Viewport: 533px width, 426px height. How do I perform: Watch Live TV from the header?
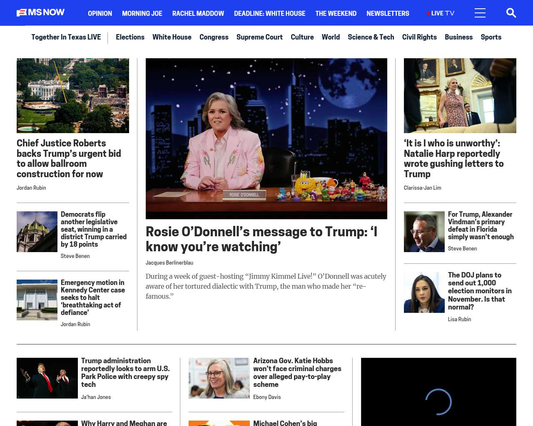point(441,13)
